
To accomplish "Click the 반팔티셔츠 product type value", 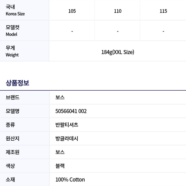I will pyautogui.click(x=67, y=125).
